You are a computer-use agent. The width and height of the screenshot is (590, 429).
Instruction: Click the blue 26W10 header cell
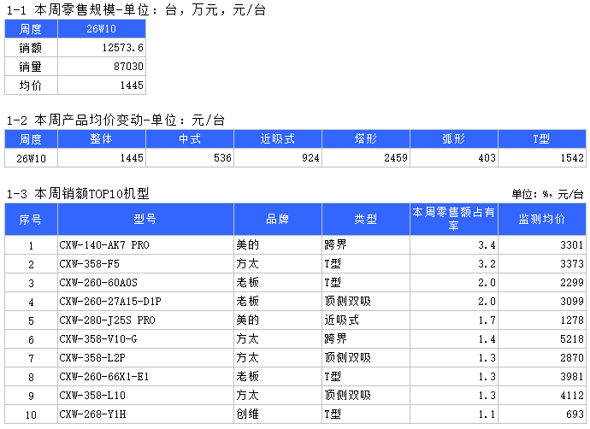pos(101,29)
